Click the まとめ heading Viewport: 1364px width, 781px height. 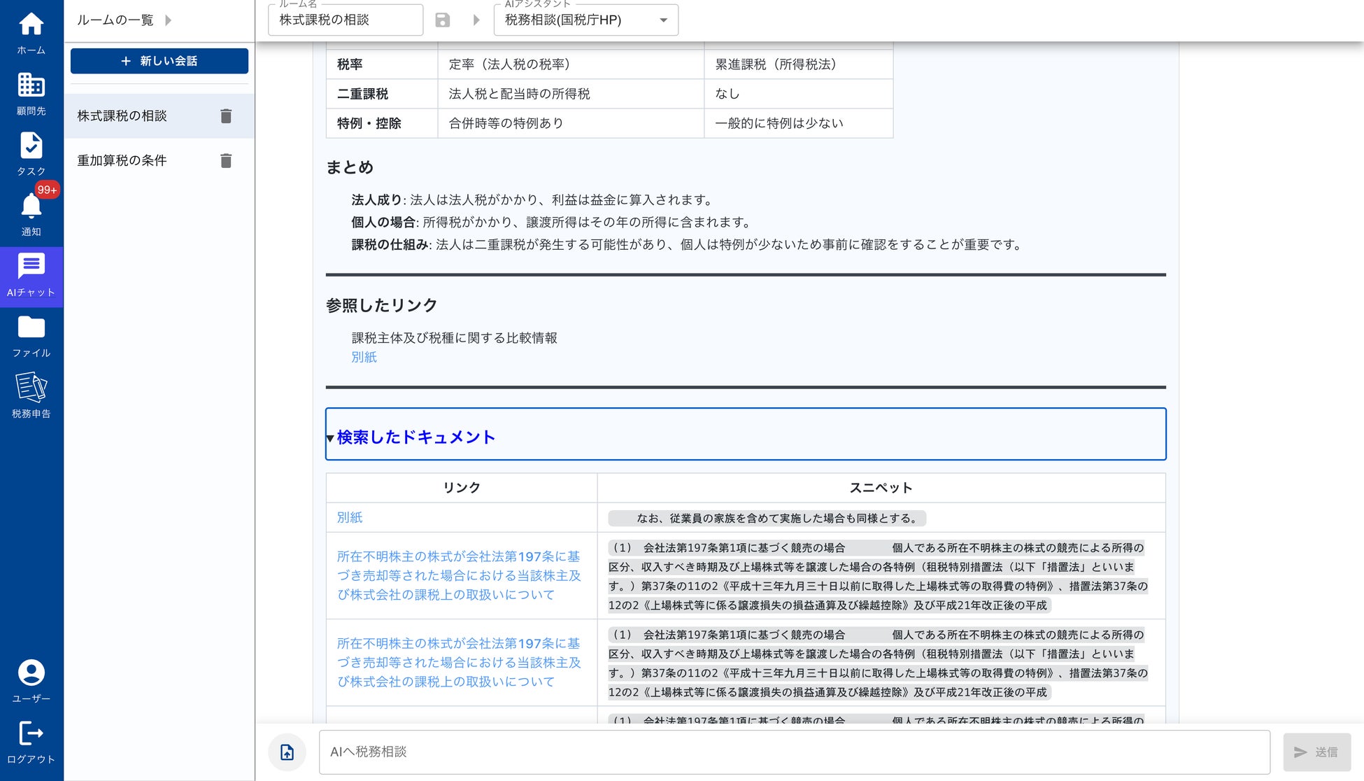(x=350, y=167)
